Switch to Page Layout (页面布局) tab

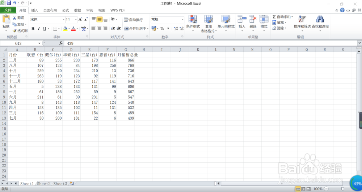tap(50, 10)
